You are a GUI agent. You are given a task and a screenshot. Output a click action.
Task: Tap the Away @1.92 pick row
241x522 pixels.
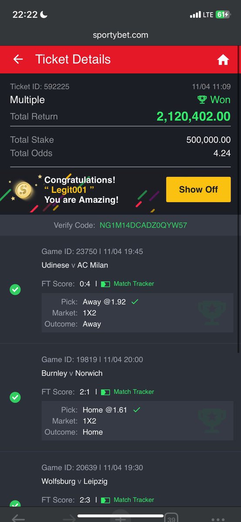tap(137, 301)
